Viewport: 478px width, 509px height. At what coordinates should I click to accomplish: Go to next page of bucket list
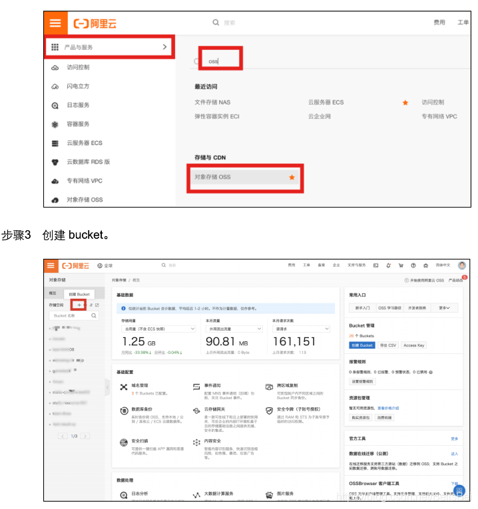[85, 436]
